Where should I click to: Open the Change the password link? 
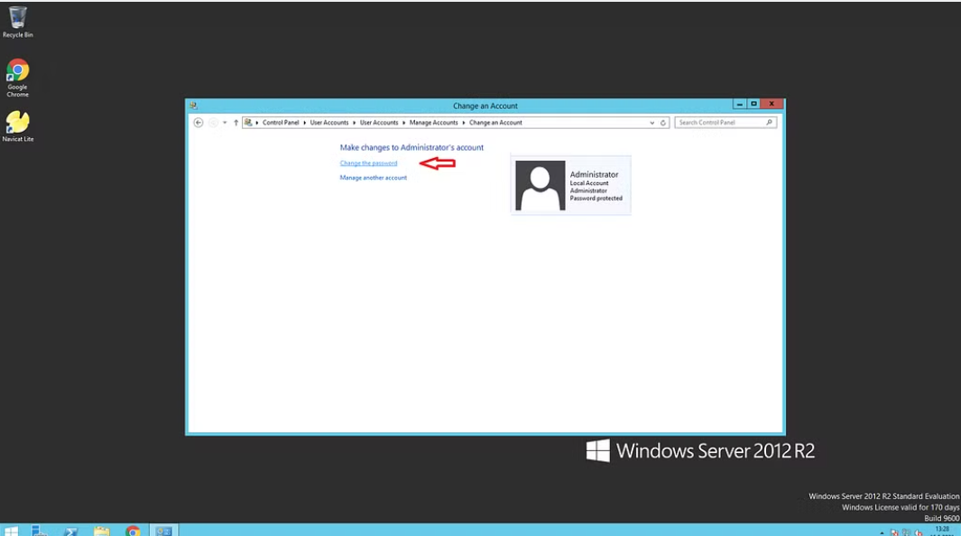point(368,163)
